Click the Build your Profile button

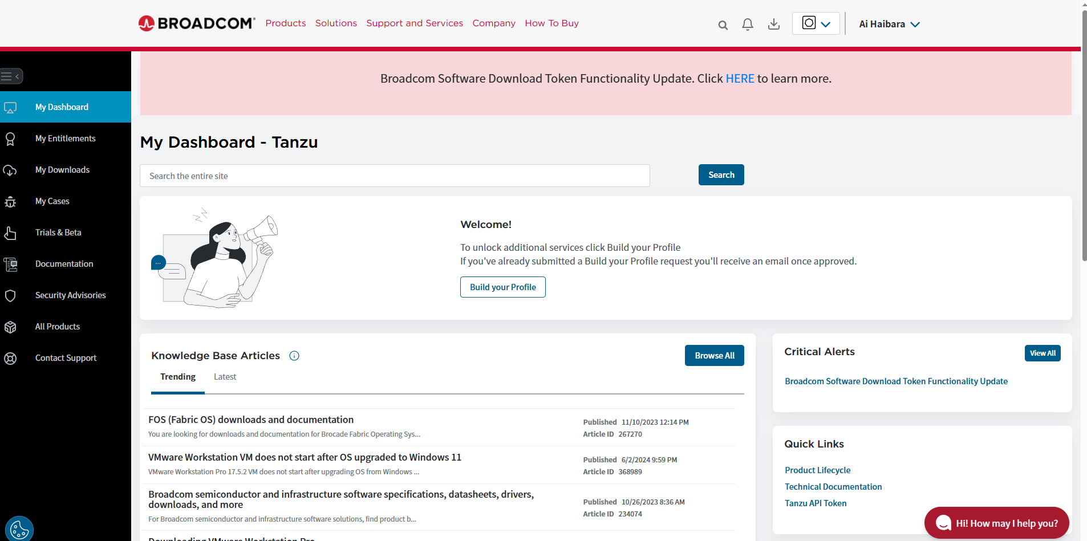(x=502, y=287)
